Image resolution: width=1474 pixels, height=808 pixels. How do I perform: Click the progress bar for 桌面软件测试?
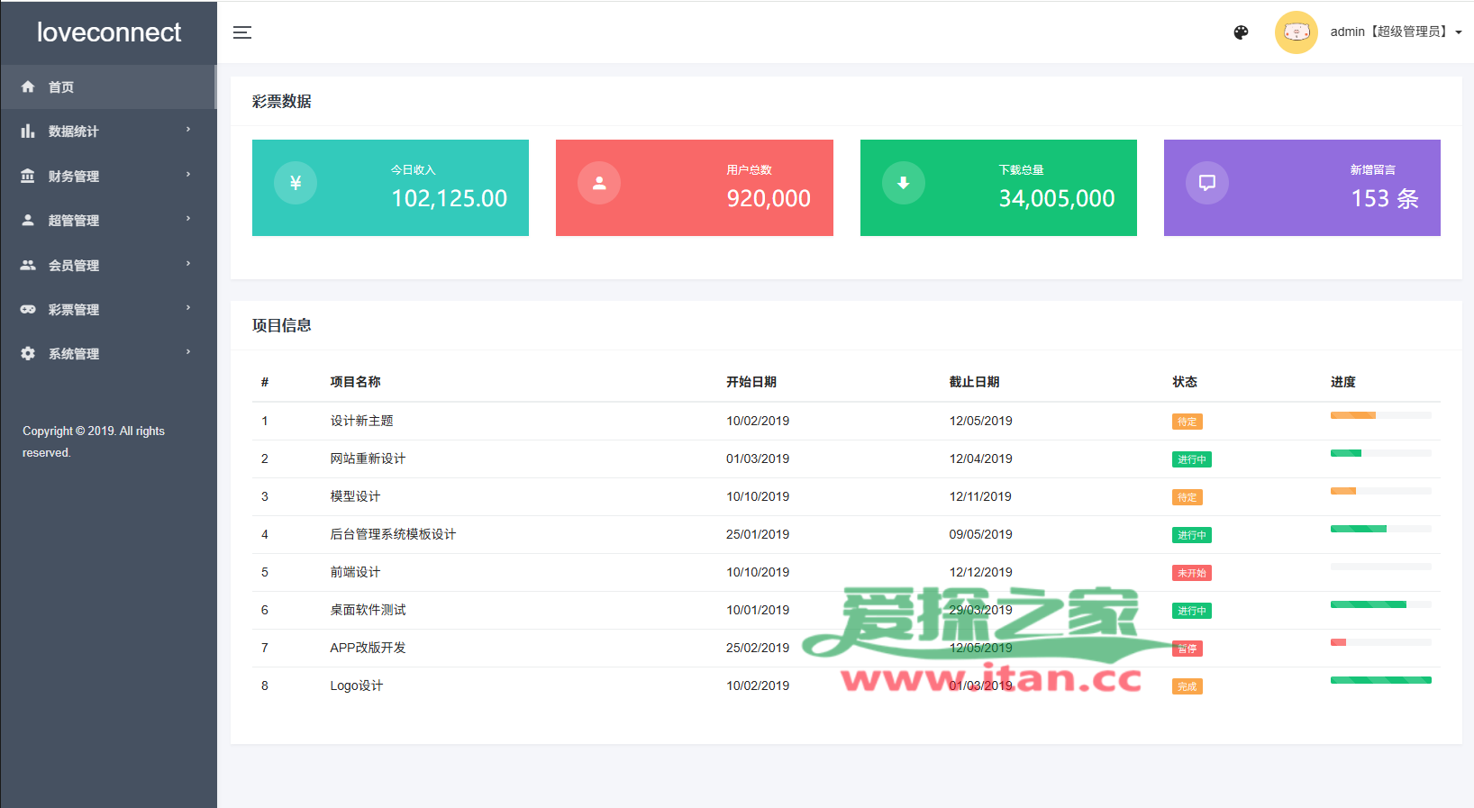[x=1380, y=604]
